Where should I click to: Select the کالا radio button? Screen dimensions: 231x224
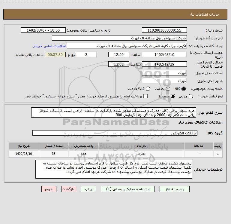point(184,89)
